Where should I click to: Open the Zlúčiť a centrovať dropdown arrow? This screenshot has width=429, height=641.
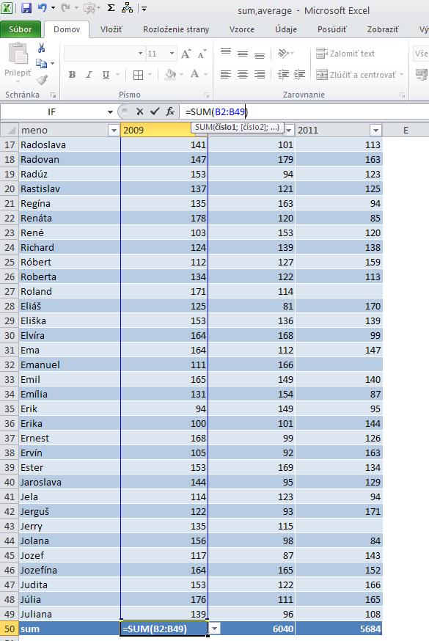point(401,75)
